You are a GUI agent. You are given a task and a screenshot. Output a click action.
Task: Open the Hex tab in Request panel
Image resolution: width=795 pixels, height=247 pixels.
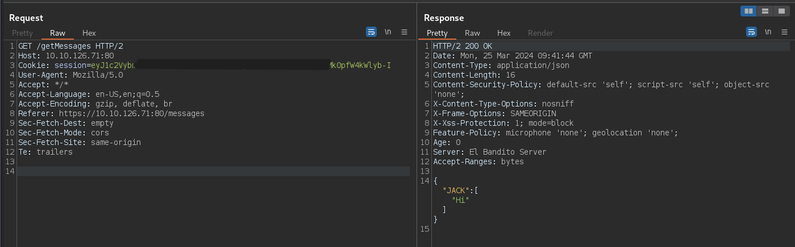click(89, 33)
